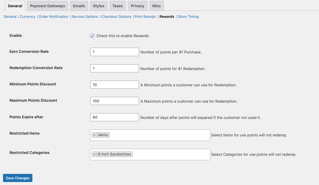Go to the Styles tab

coord(98,6)
